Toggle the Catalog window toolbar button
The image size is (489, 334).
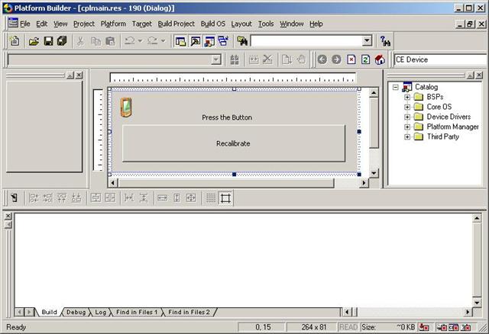(209, 41)
